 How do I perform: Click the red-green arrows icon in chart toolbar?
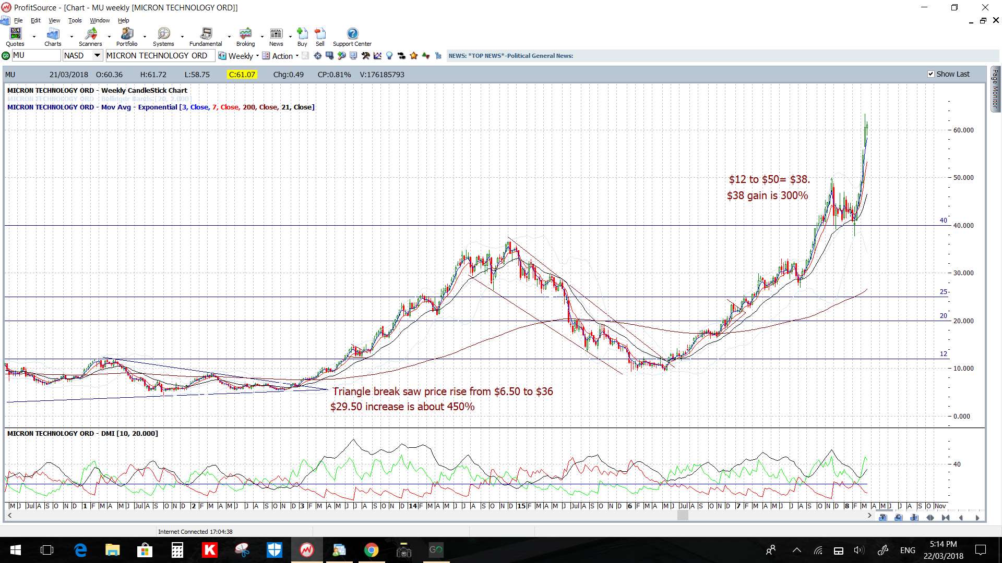pos(426,56)
